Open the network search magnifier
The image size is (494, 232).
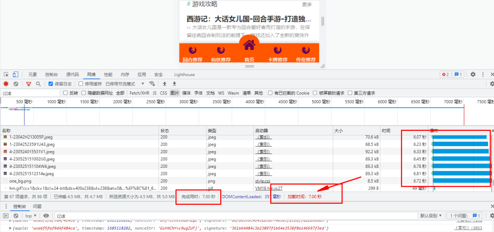coord(38,84)
